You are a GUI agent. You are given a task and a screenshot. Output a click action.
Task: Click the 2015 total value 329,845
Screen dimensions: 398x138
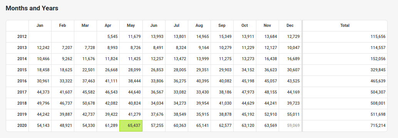(x=378, y=70)
